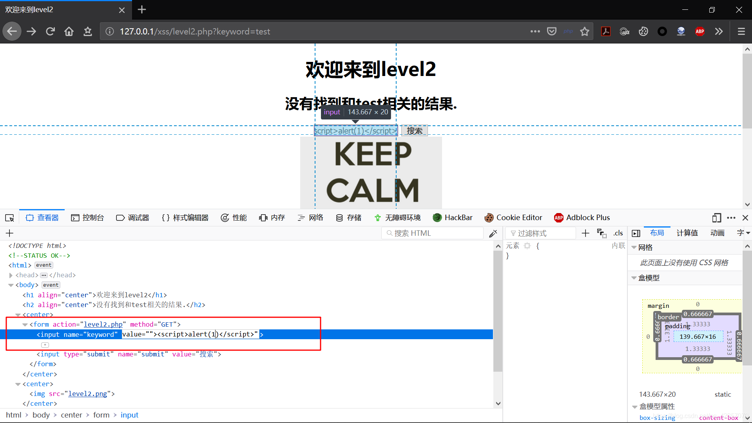Open devtools three-dot options menu
This screenshot has height=423, width=752.
(731, 218)
